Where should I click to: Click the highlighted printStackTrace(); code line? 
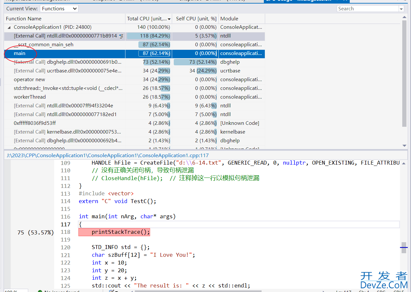(114, 232)
